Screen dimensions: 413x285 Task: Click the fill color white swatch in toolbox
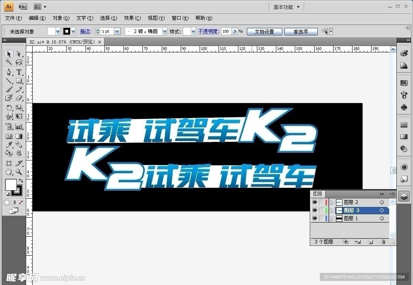click(10, 184)
